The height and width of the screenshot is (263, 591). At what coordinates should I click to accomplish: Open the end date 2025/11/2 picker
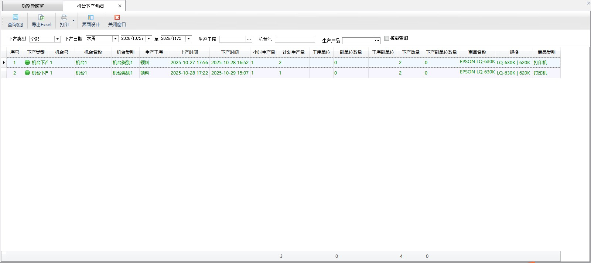tap(189, 39)
